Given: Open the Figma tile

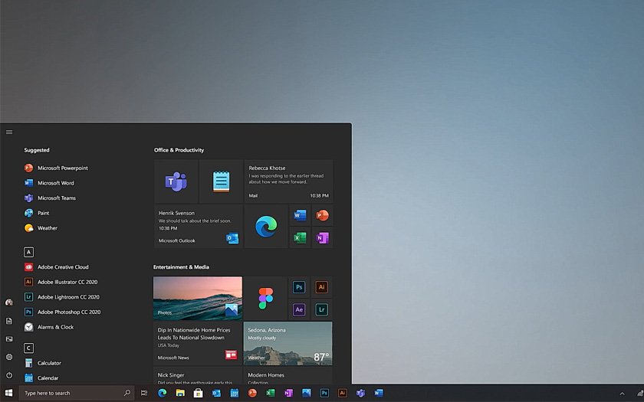Looking at the screenshot, I should click(266, 298).
